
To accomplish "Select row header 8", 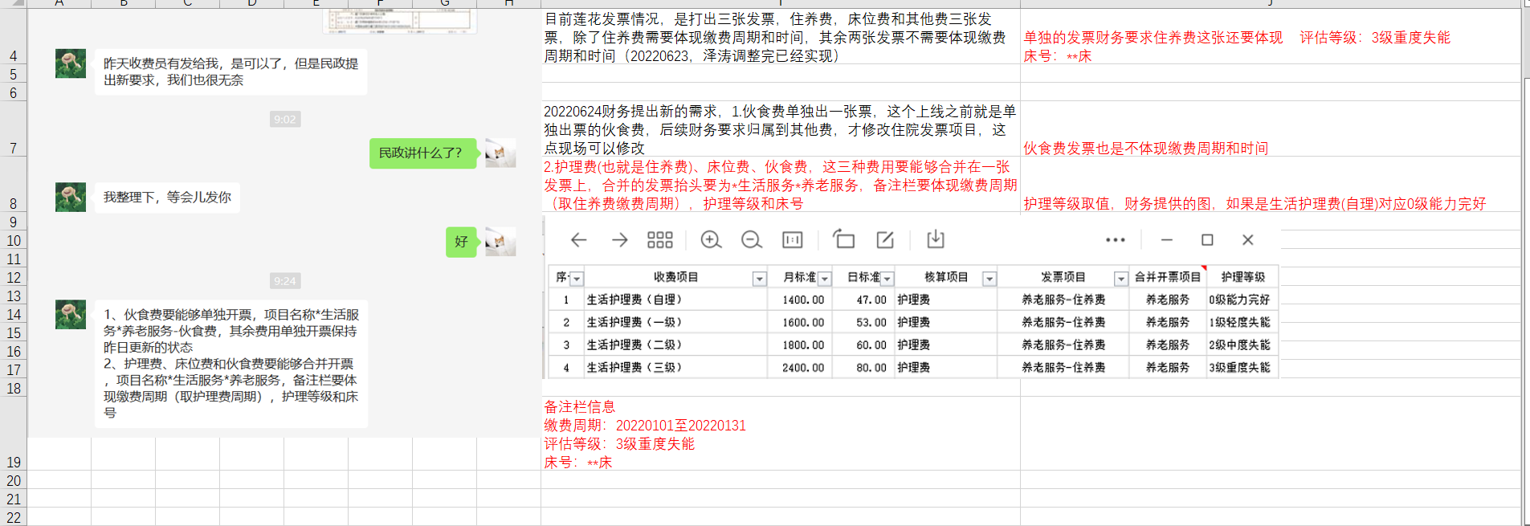I will click(x=14, y=185).
